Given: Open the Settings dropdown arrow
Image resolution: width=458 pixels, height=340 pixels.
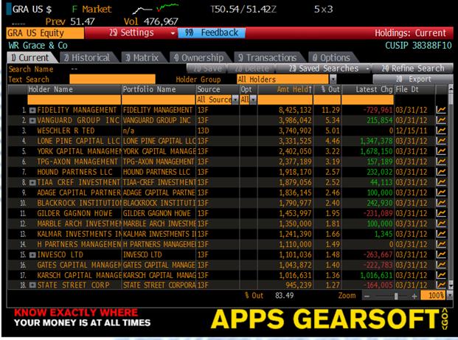Looking at the screenshot, I should (x=173, y=33).
